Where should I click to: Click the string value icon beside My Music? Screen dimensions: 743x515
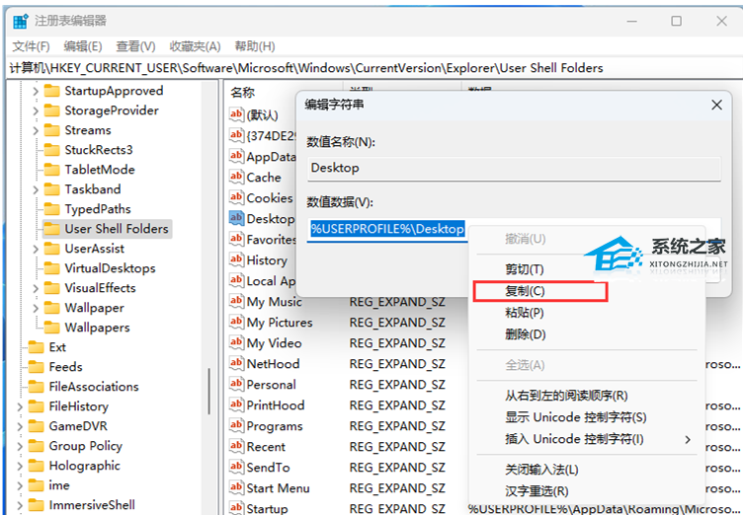[x=236, y=301]
